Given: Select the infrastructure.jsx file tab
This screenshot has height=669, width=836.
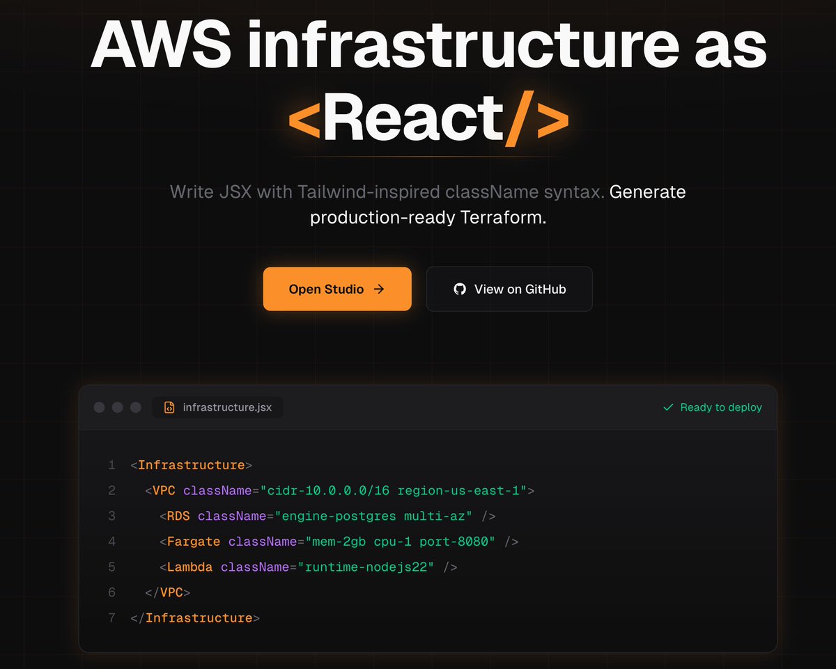Looking at the screenshot, I should click(217, 407).
